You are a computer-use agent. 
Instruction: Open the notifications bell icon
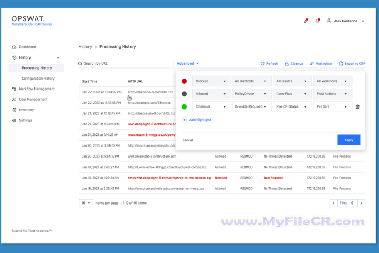click(x=317, y=21)
